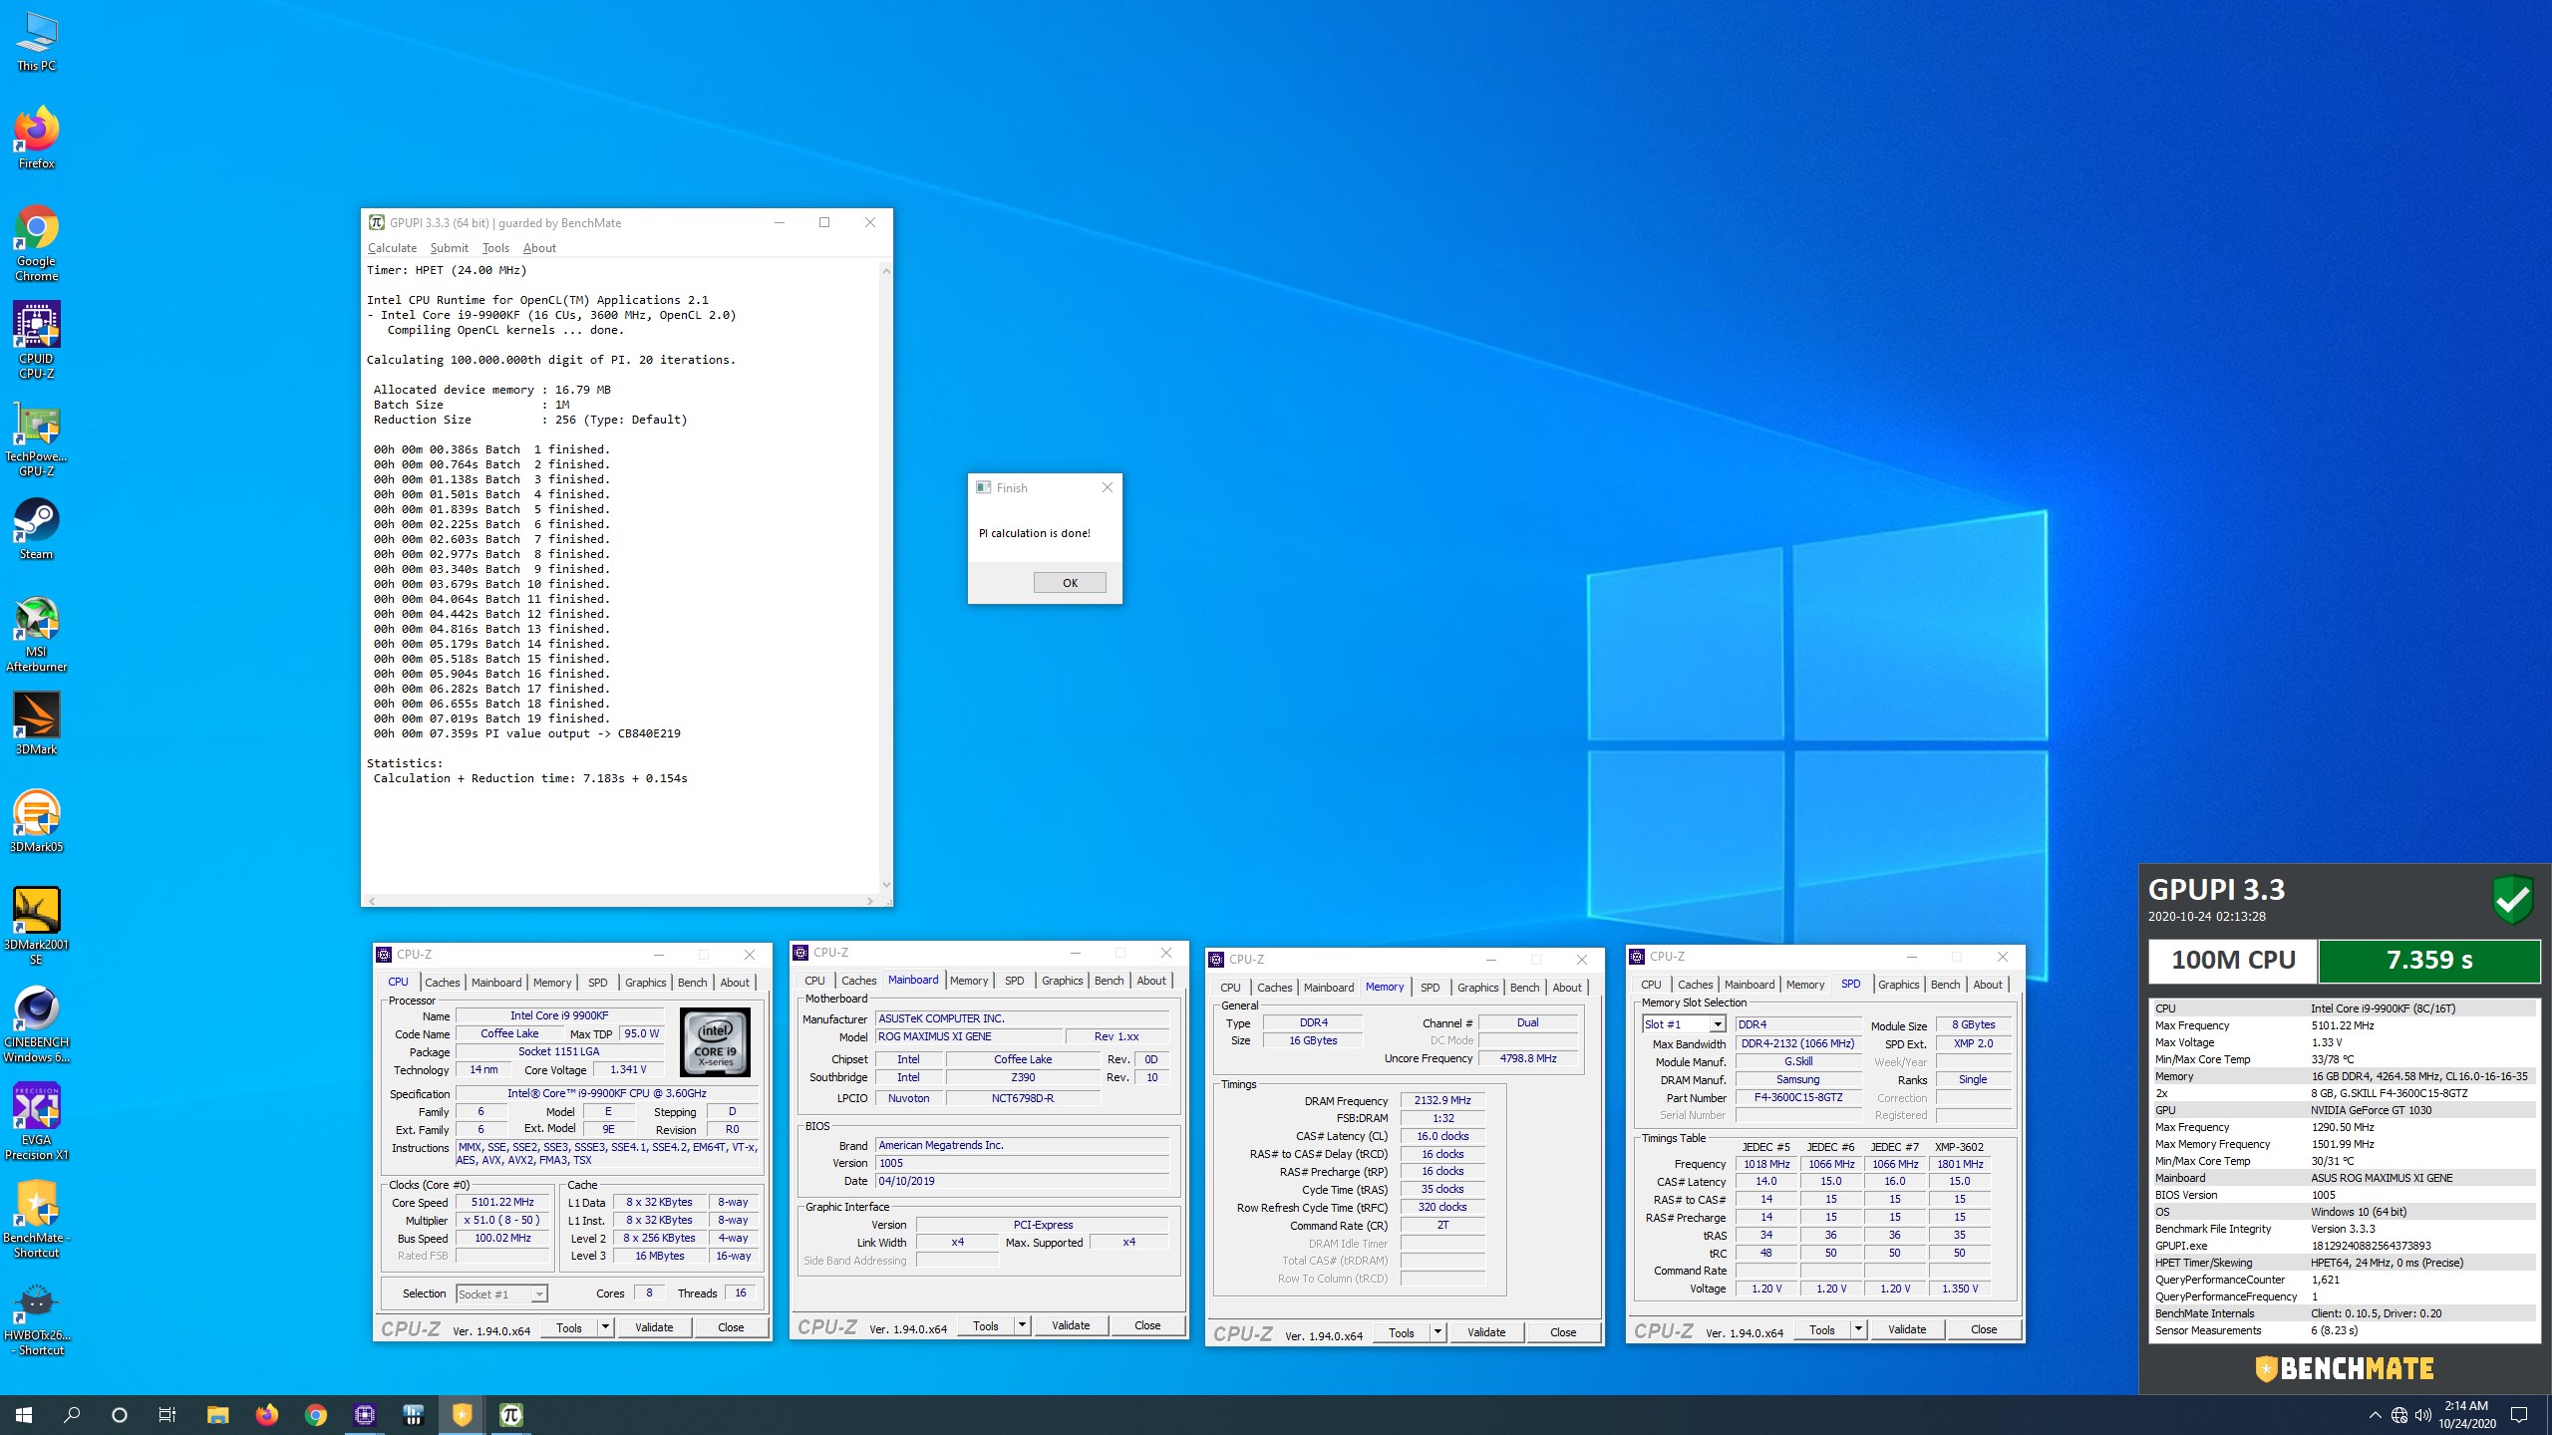Screen dimensions: 2552x1435
Task: Click OK in Finish dialog
Action: (1070, 583)
